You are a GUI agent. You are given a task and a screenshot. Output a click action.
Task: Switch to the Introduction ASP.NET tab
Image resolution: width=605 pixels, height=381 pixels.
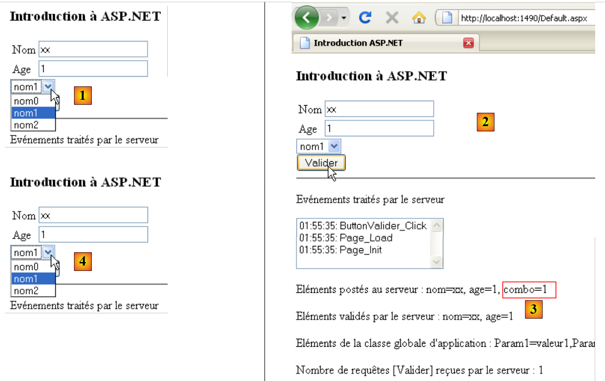click(358, 43)
